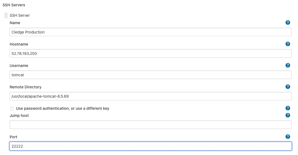
Task: Focus the Hostname field with 52.78.193.250
Action: [150, 53]
